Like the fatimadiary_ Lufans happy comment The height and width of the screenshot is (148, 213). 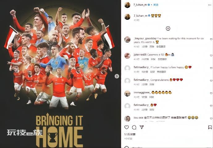tap(211, 68)
